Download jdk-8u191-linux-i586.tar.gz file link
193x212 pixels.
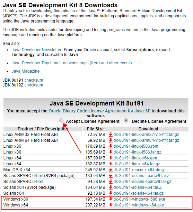[137, 152]
